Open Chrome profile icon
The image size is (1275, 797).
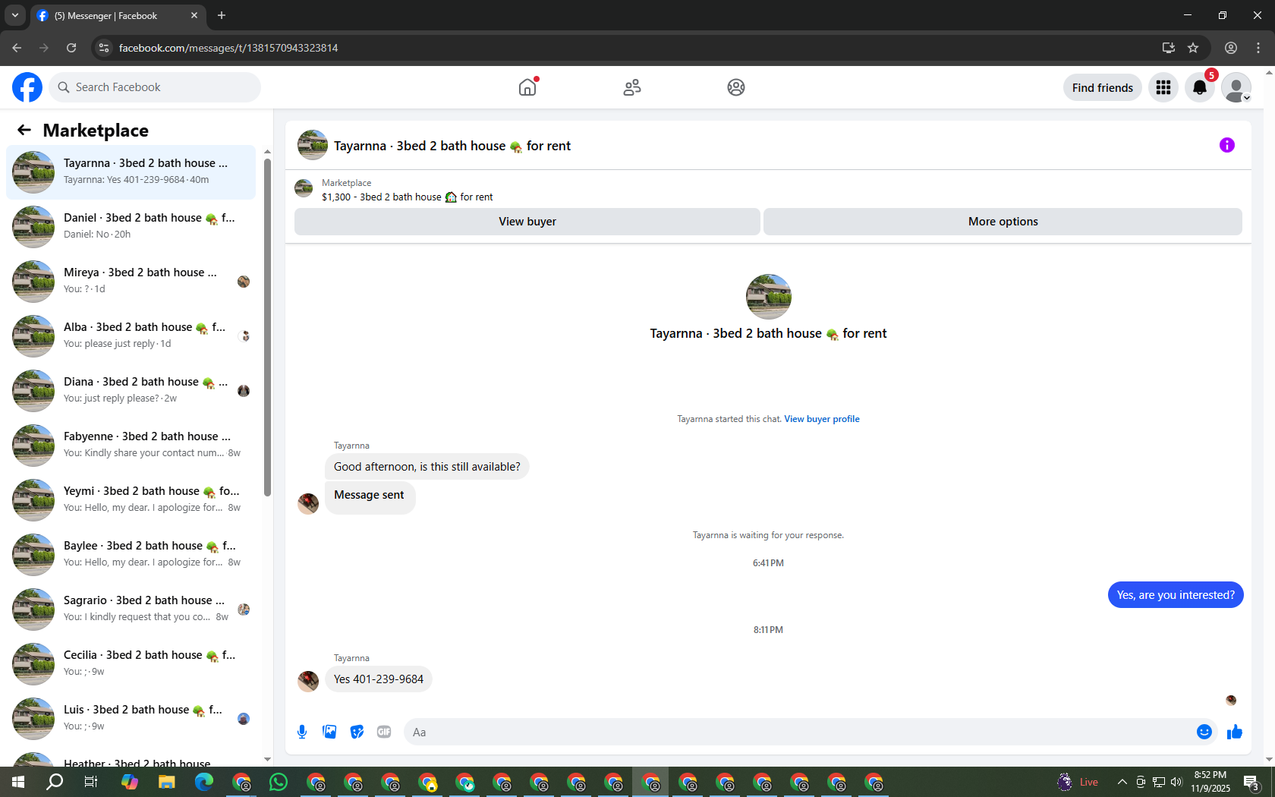1231,48
